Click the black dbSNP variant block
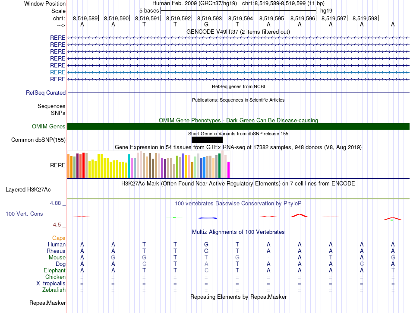 207,140
